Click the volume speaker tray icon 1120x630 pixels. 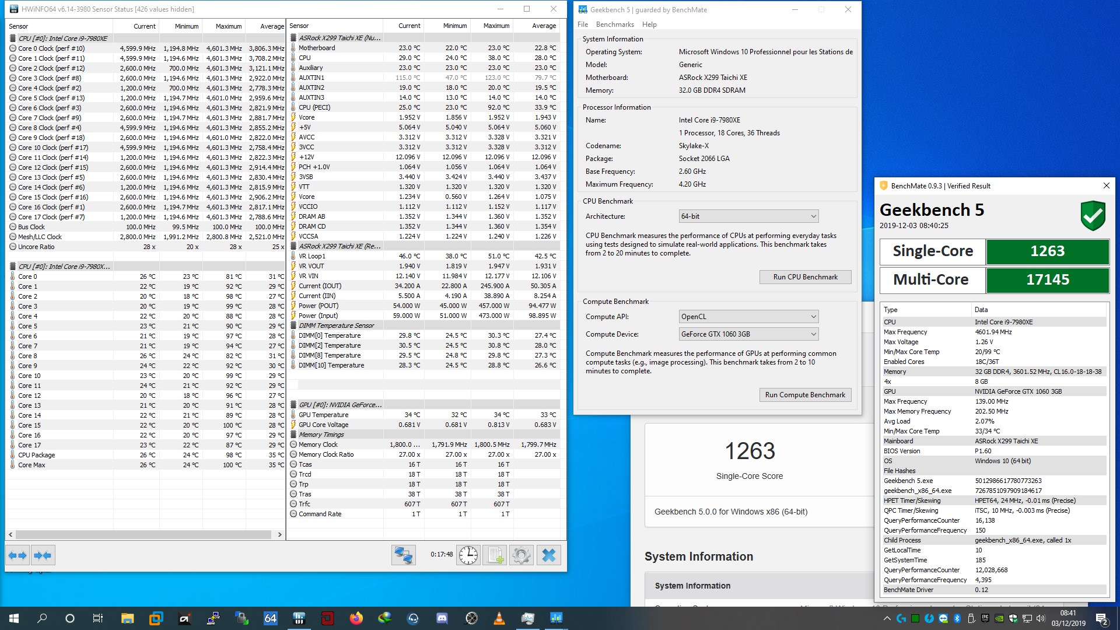(x=1040, y=618)
